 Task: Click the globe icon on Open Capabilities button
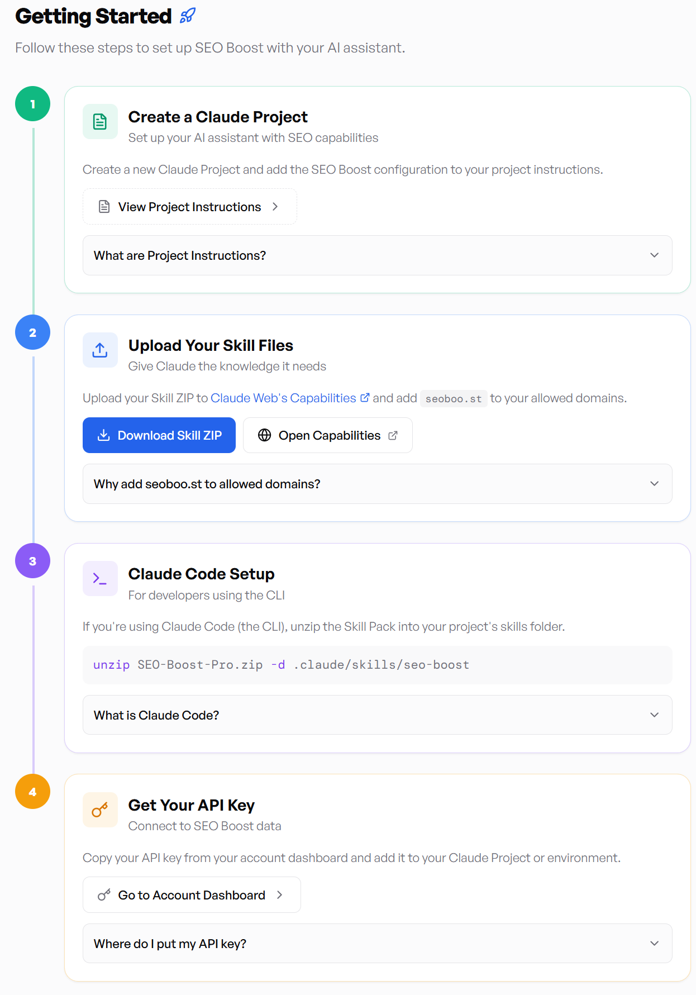(x=265, y=435)
